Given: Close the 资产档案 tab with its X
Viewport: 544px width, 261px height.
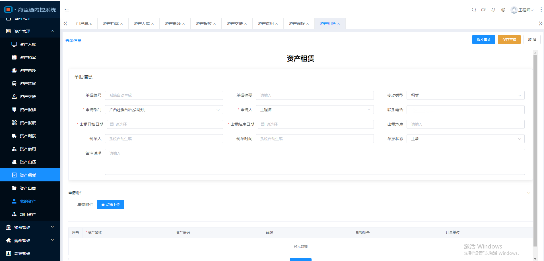Looking at the screenshot, I should [121, 24].
